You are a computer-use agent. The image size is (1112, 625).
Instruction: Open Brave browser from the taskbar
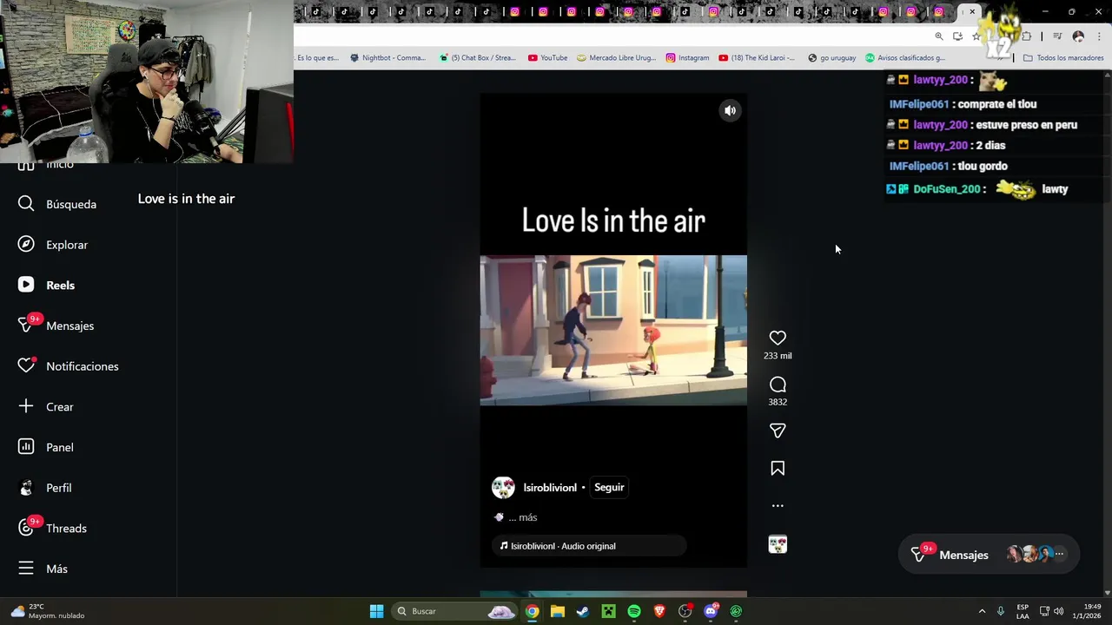(x=659, y=611)
